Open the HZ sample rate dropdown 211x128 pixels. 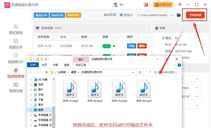click(x=191, y=97)
